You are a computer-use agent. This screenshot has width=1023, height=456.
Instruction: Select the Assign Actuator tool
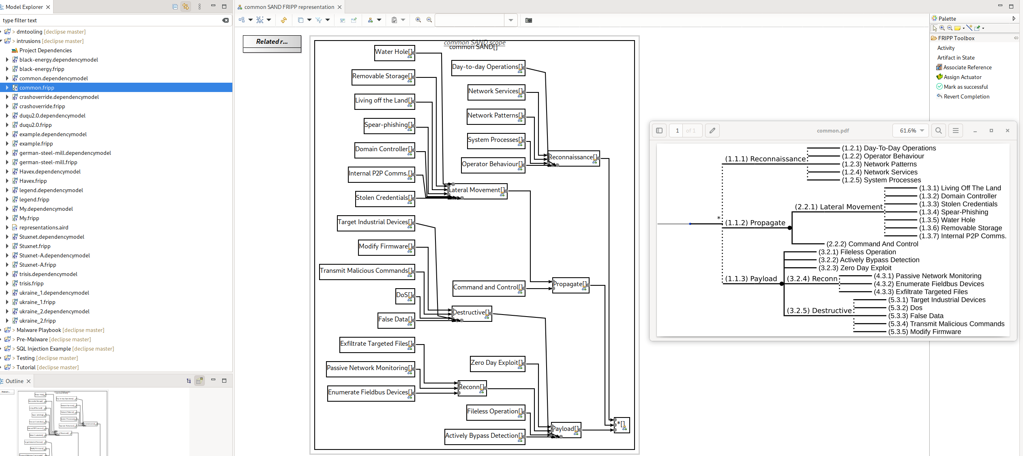(959, 77)
